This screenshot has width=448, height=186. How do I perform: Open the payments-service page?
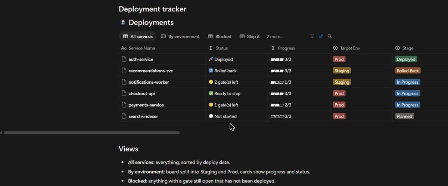pyautogui.click(x=146, y=105)
